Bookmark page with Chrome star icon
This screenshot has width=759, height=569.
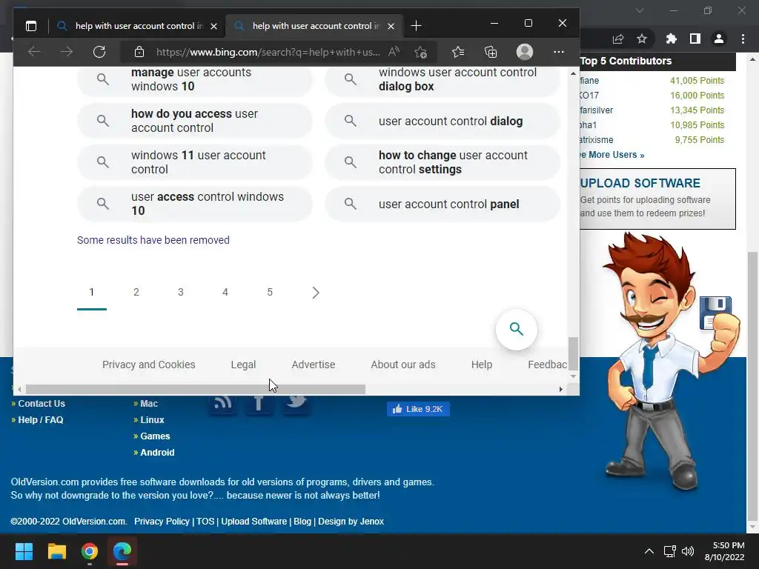click(642, 39)
